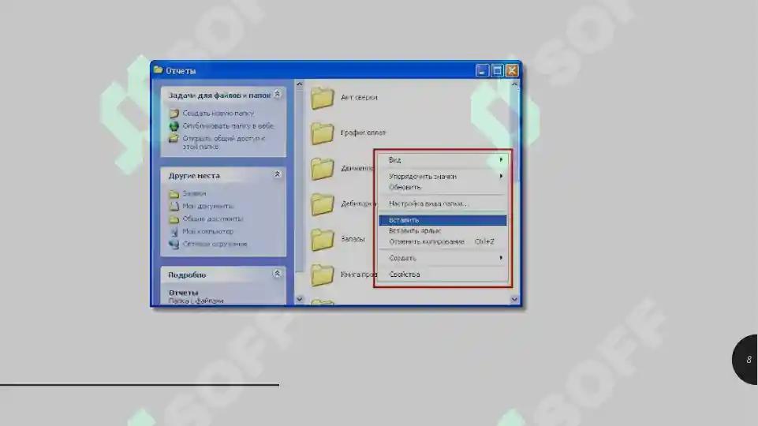758x426 pixels.
Task: Choose Вставить in the context menu
Action: pos(442,220)
